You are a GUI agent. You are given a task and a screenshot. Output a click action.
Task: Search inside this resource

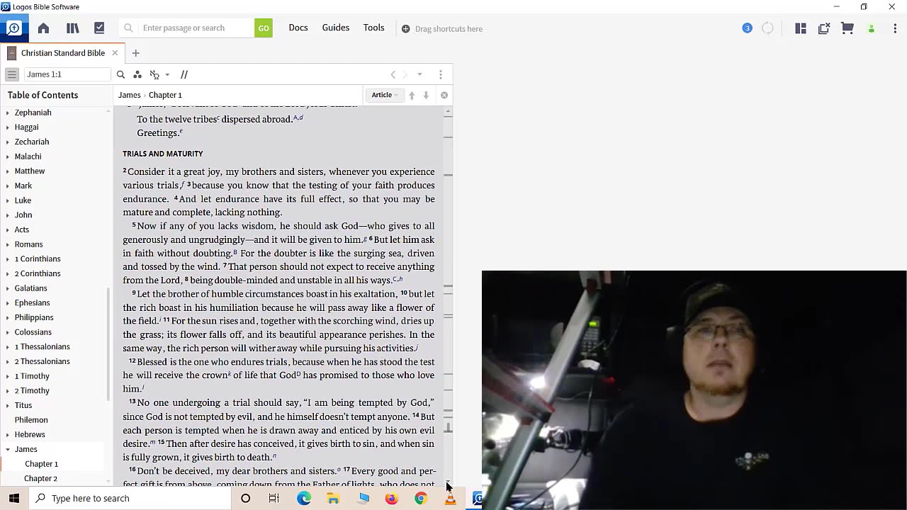(120, 74)
